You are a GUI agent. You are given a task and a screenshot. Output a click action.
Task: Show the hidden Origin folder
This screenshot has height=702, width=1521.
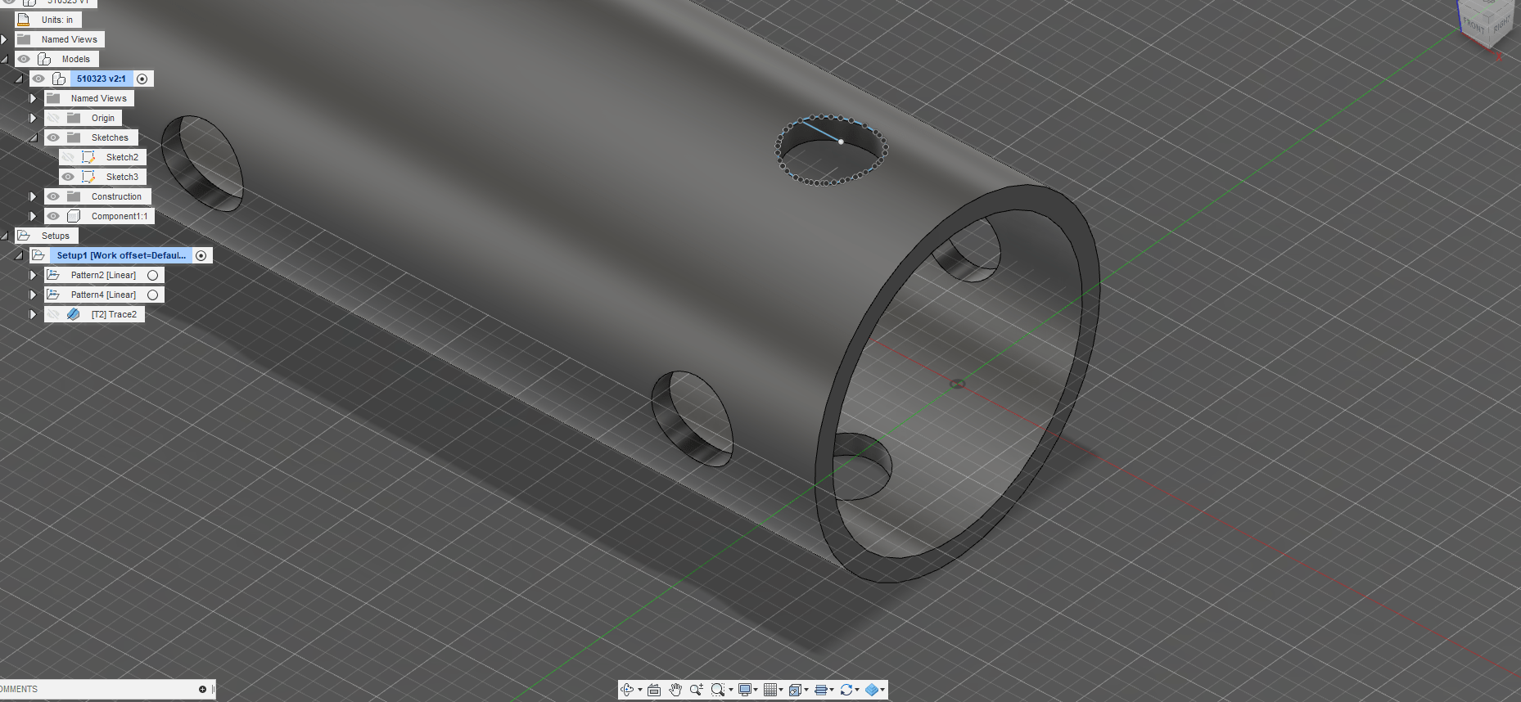tap(53, 118)
